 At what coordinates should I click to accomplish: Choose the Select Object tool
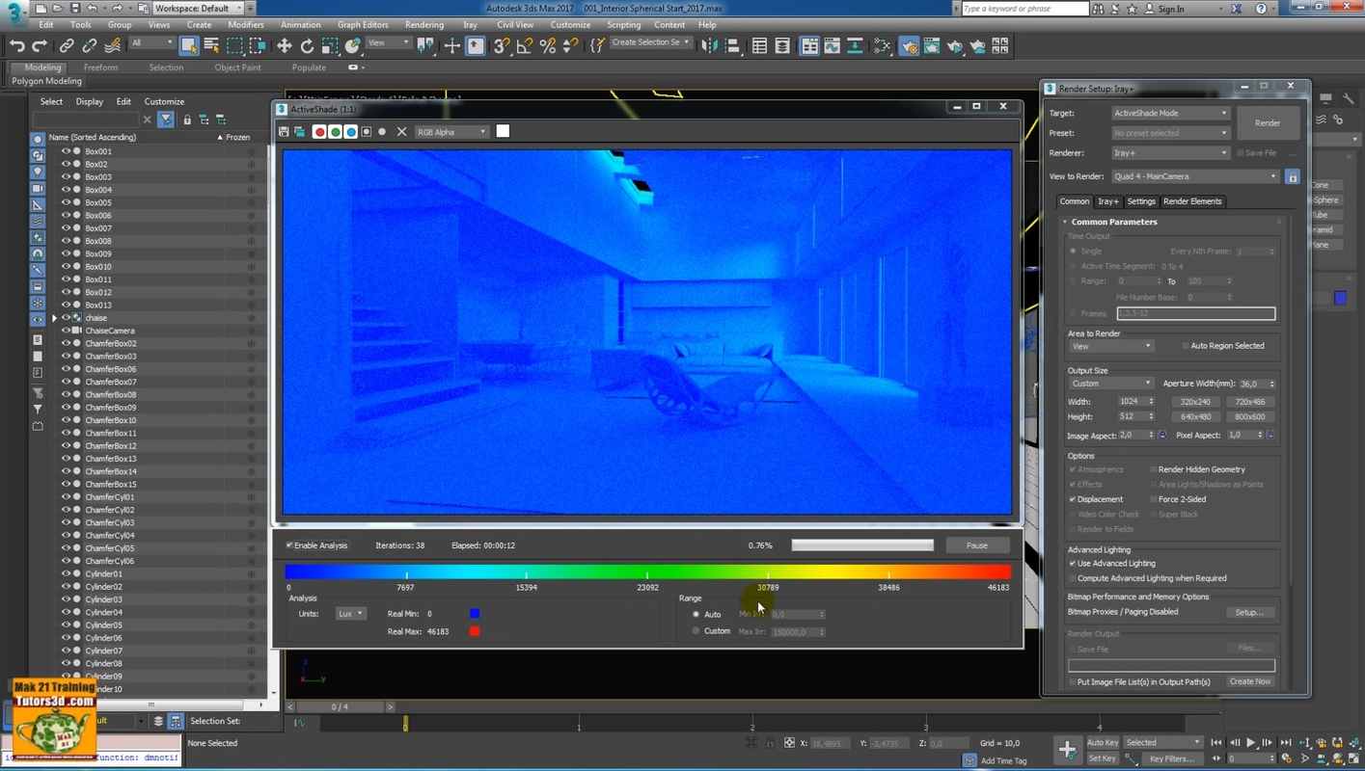coord(189,45)
